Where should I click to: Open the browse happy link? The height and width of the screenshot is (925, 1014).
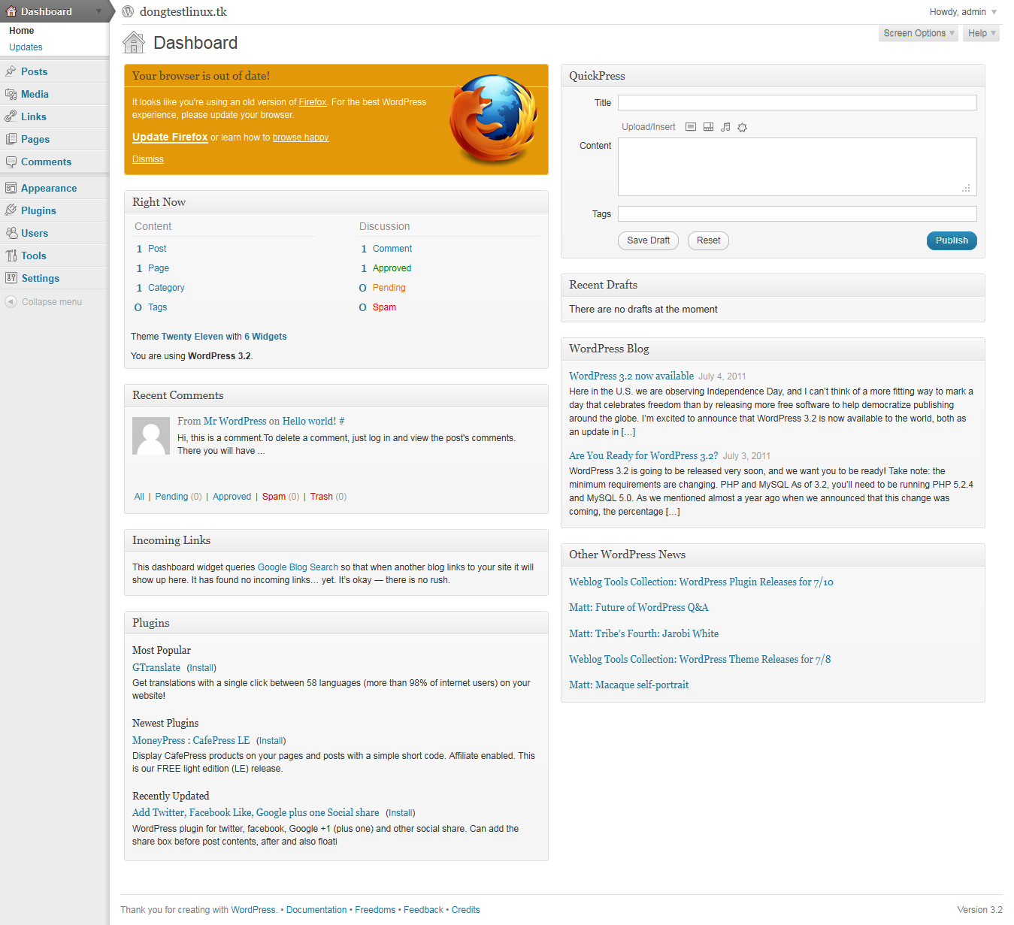click(301, 138)
